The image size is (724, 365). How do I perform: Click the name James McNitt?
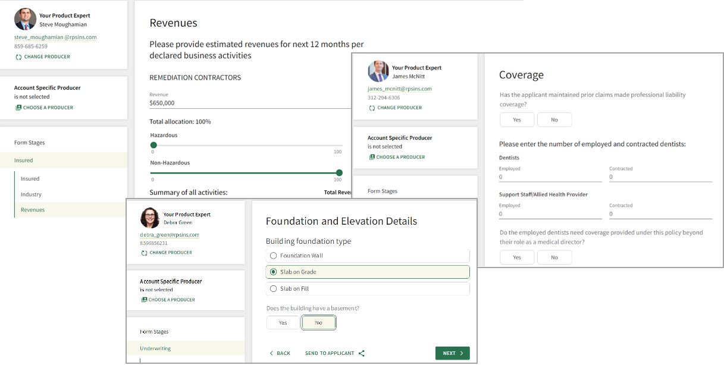409,77
